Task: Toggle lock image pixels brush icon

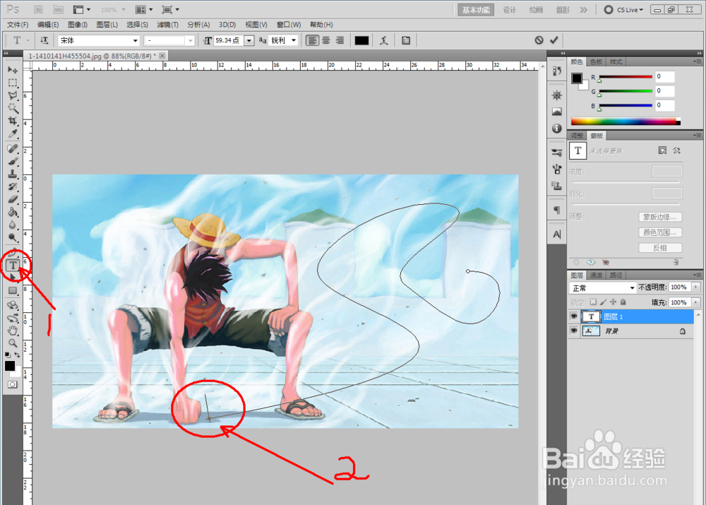Action: [603, 302]
